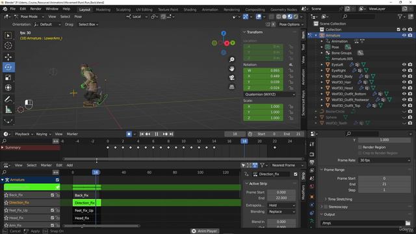Switch to Shading workspace tab
This screenshot has height=234, width=416.
(190, 10)
